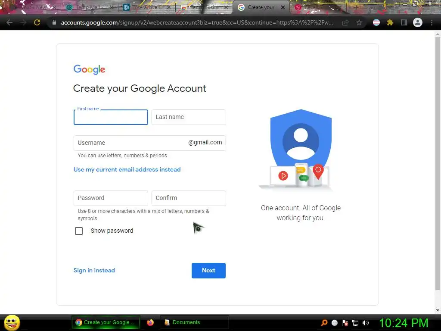Click the Sign in instead link
This screenshot has height=331, width=441.
[94, 271]
